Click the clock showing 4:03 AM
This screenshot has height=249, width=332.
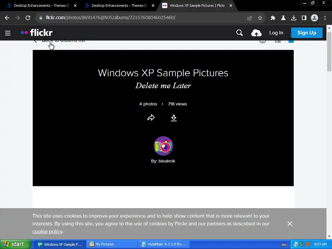[x=320, y=244]
